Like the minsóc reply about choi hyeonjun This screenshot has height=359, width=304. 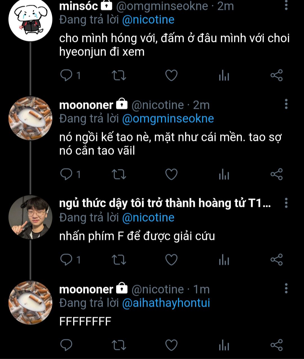(x=171, y=76)
